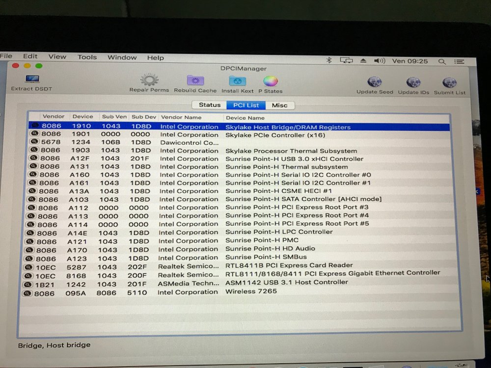Select Serial IO I2C Controller #0 row
Image resolution: width=491 pixels, height=368 pixels.
(x=239, y=175)
